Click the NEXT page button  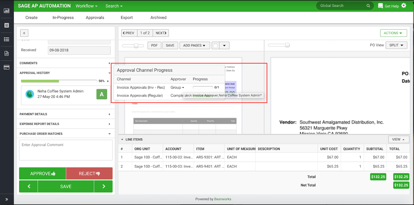pos(161,33)
